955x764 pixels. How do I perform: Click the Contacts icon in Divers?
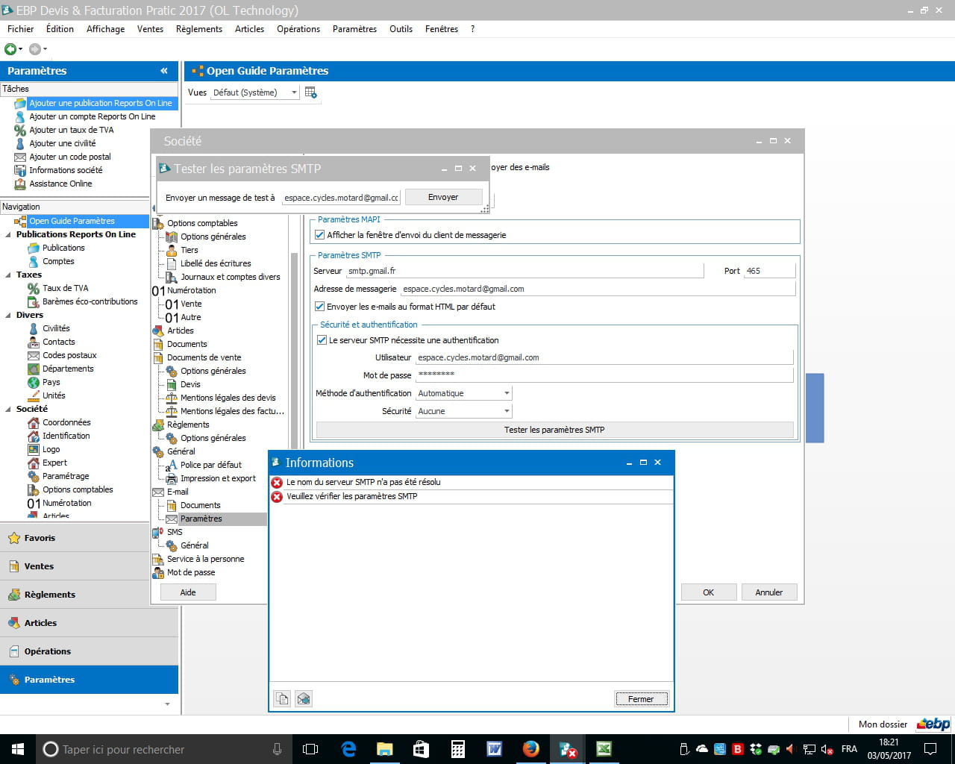(34, 342)
